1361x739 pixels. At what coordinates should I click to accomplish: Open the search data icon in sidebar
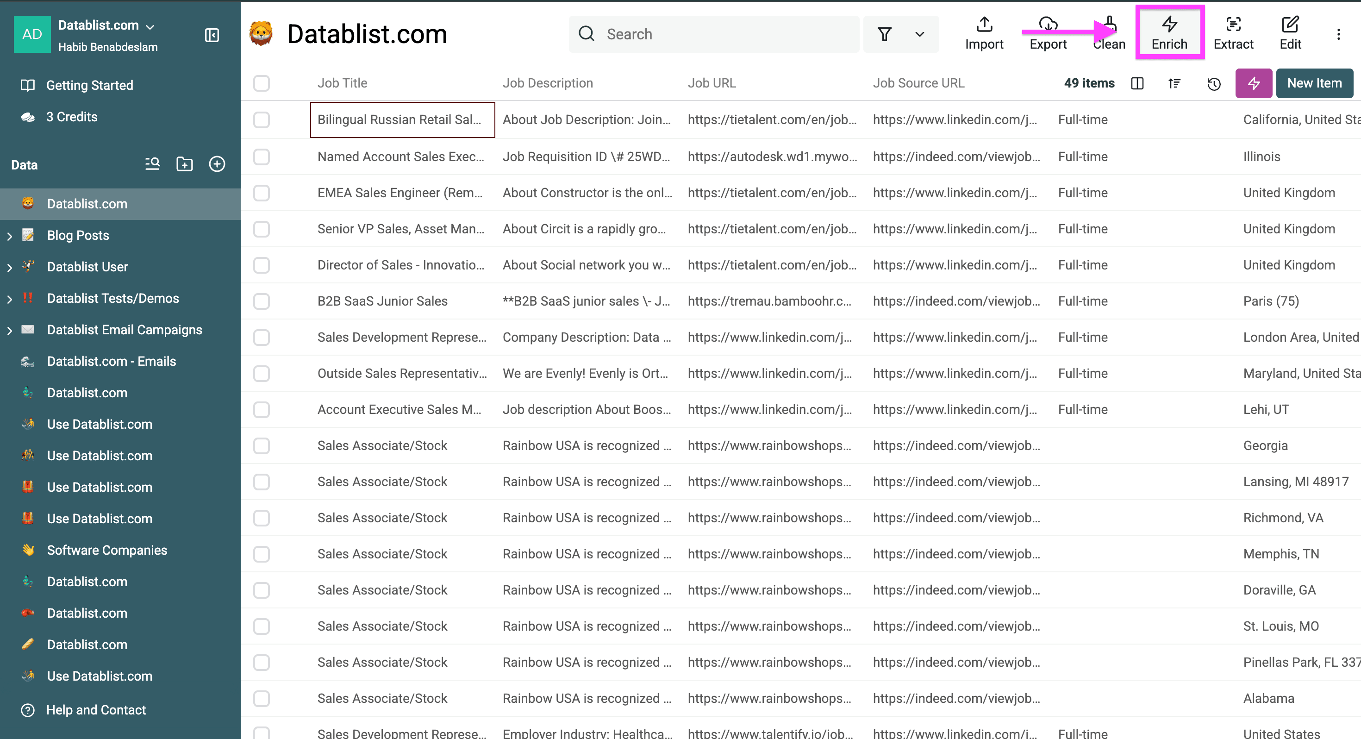click(152, 164)
